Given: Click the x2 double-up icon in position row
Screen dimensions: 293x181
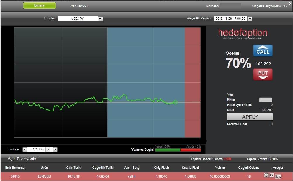Looking at the screenshot, I should (x=272, y=175).
